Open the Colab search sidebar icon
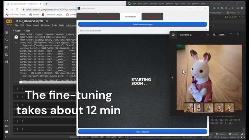 point(7,40)
